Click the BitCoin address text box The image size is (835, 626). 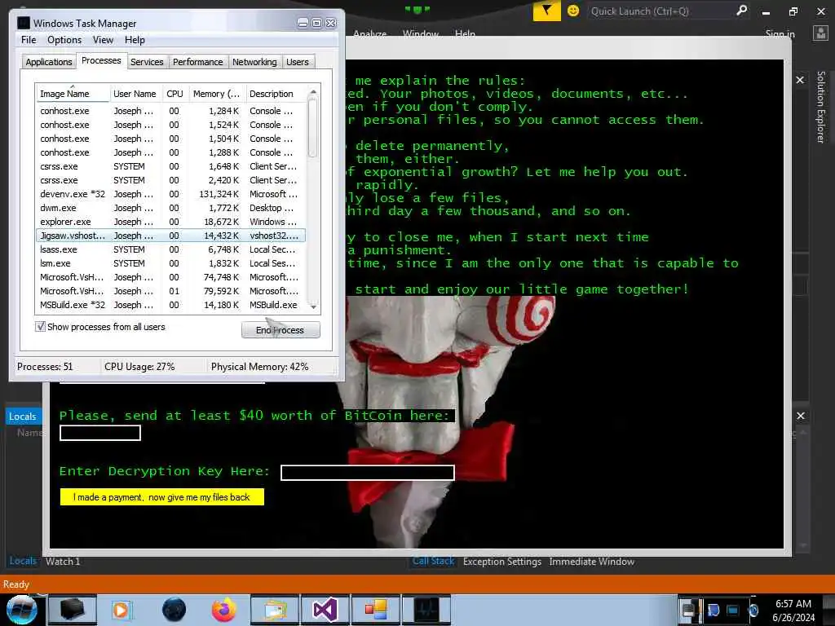[x=100, y=433]
